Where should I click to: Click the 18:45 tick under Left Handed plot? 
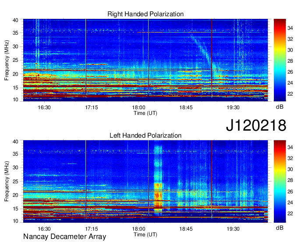pos(186,229)
